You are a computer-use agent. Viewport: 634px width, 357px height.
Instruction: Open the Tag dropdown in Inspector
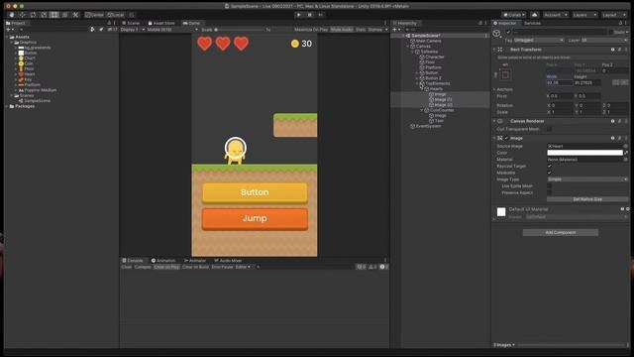pos(539,40)
